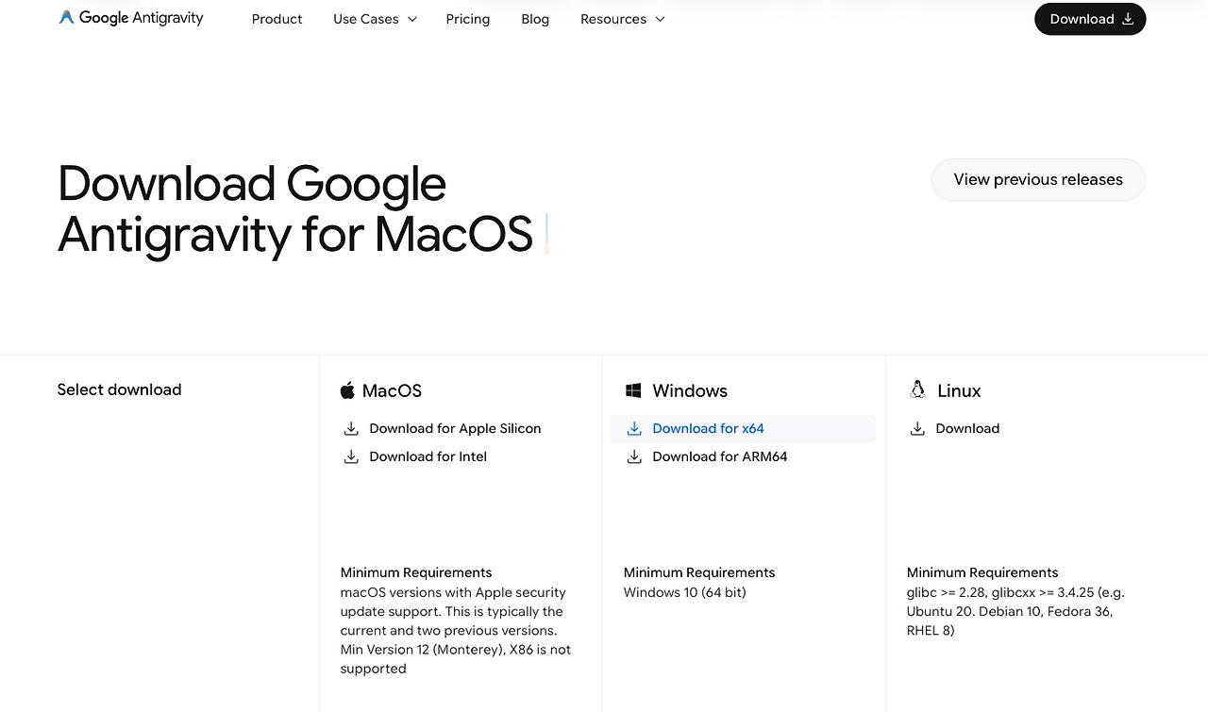Expand the Use Cases dropdown chevron
Image resolution: width=1208 pixels, height=712 pixels.
[x=412, y=19]
